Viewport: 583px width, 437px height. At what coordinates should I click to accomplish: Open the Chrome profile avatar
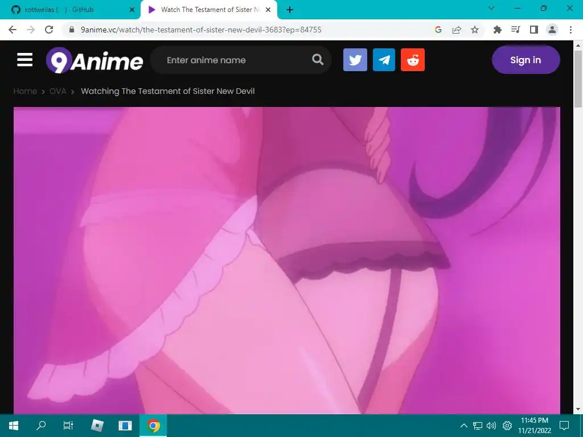pos(552,30)
